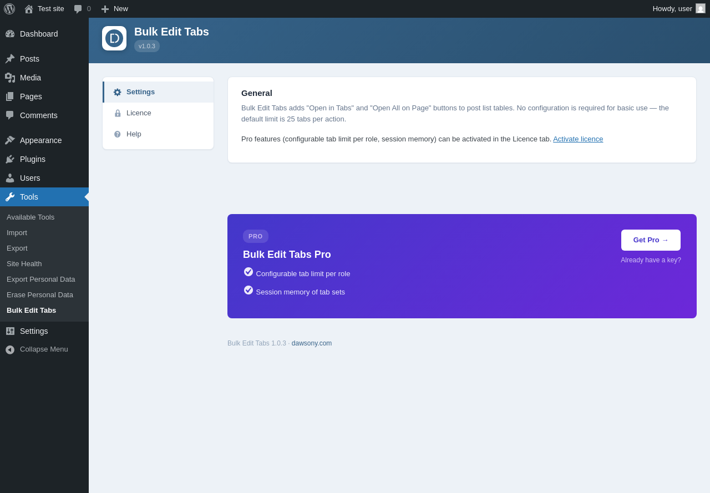Open the Settings tab in plugin panel
Screen dimensions: 710x493
point(158,92)
